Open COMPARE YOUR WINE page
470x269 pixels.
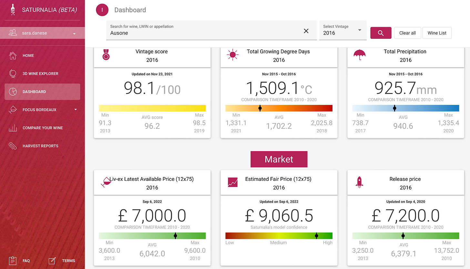tap(42, 128)
